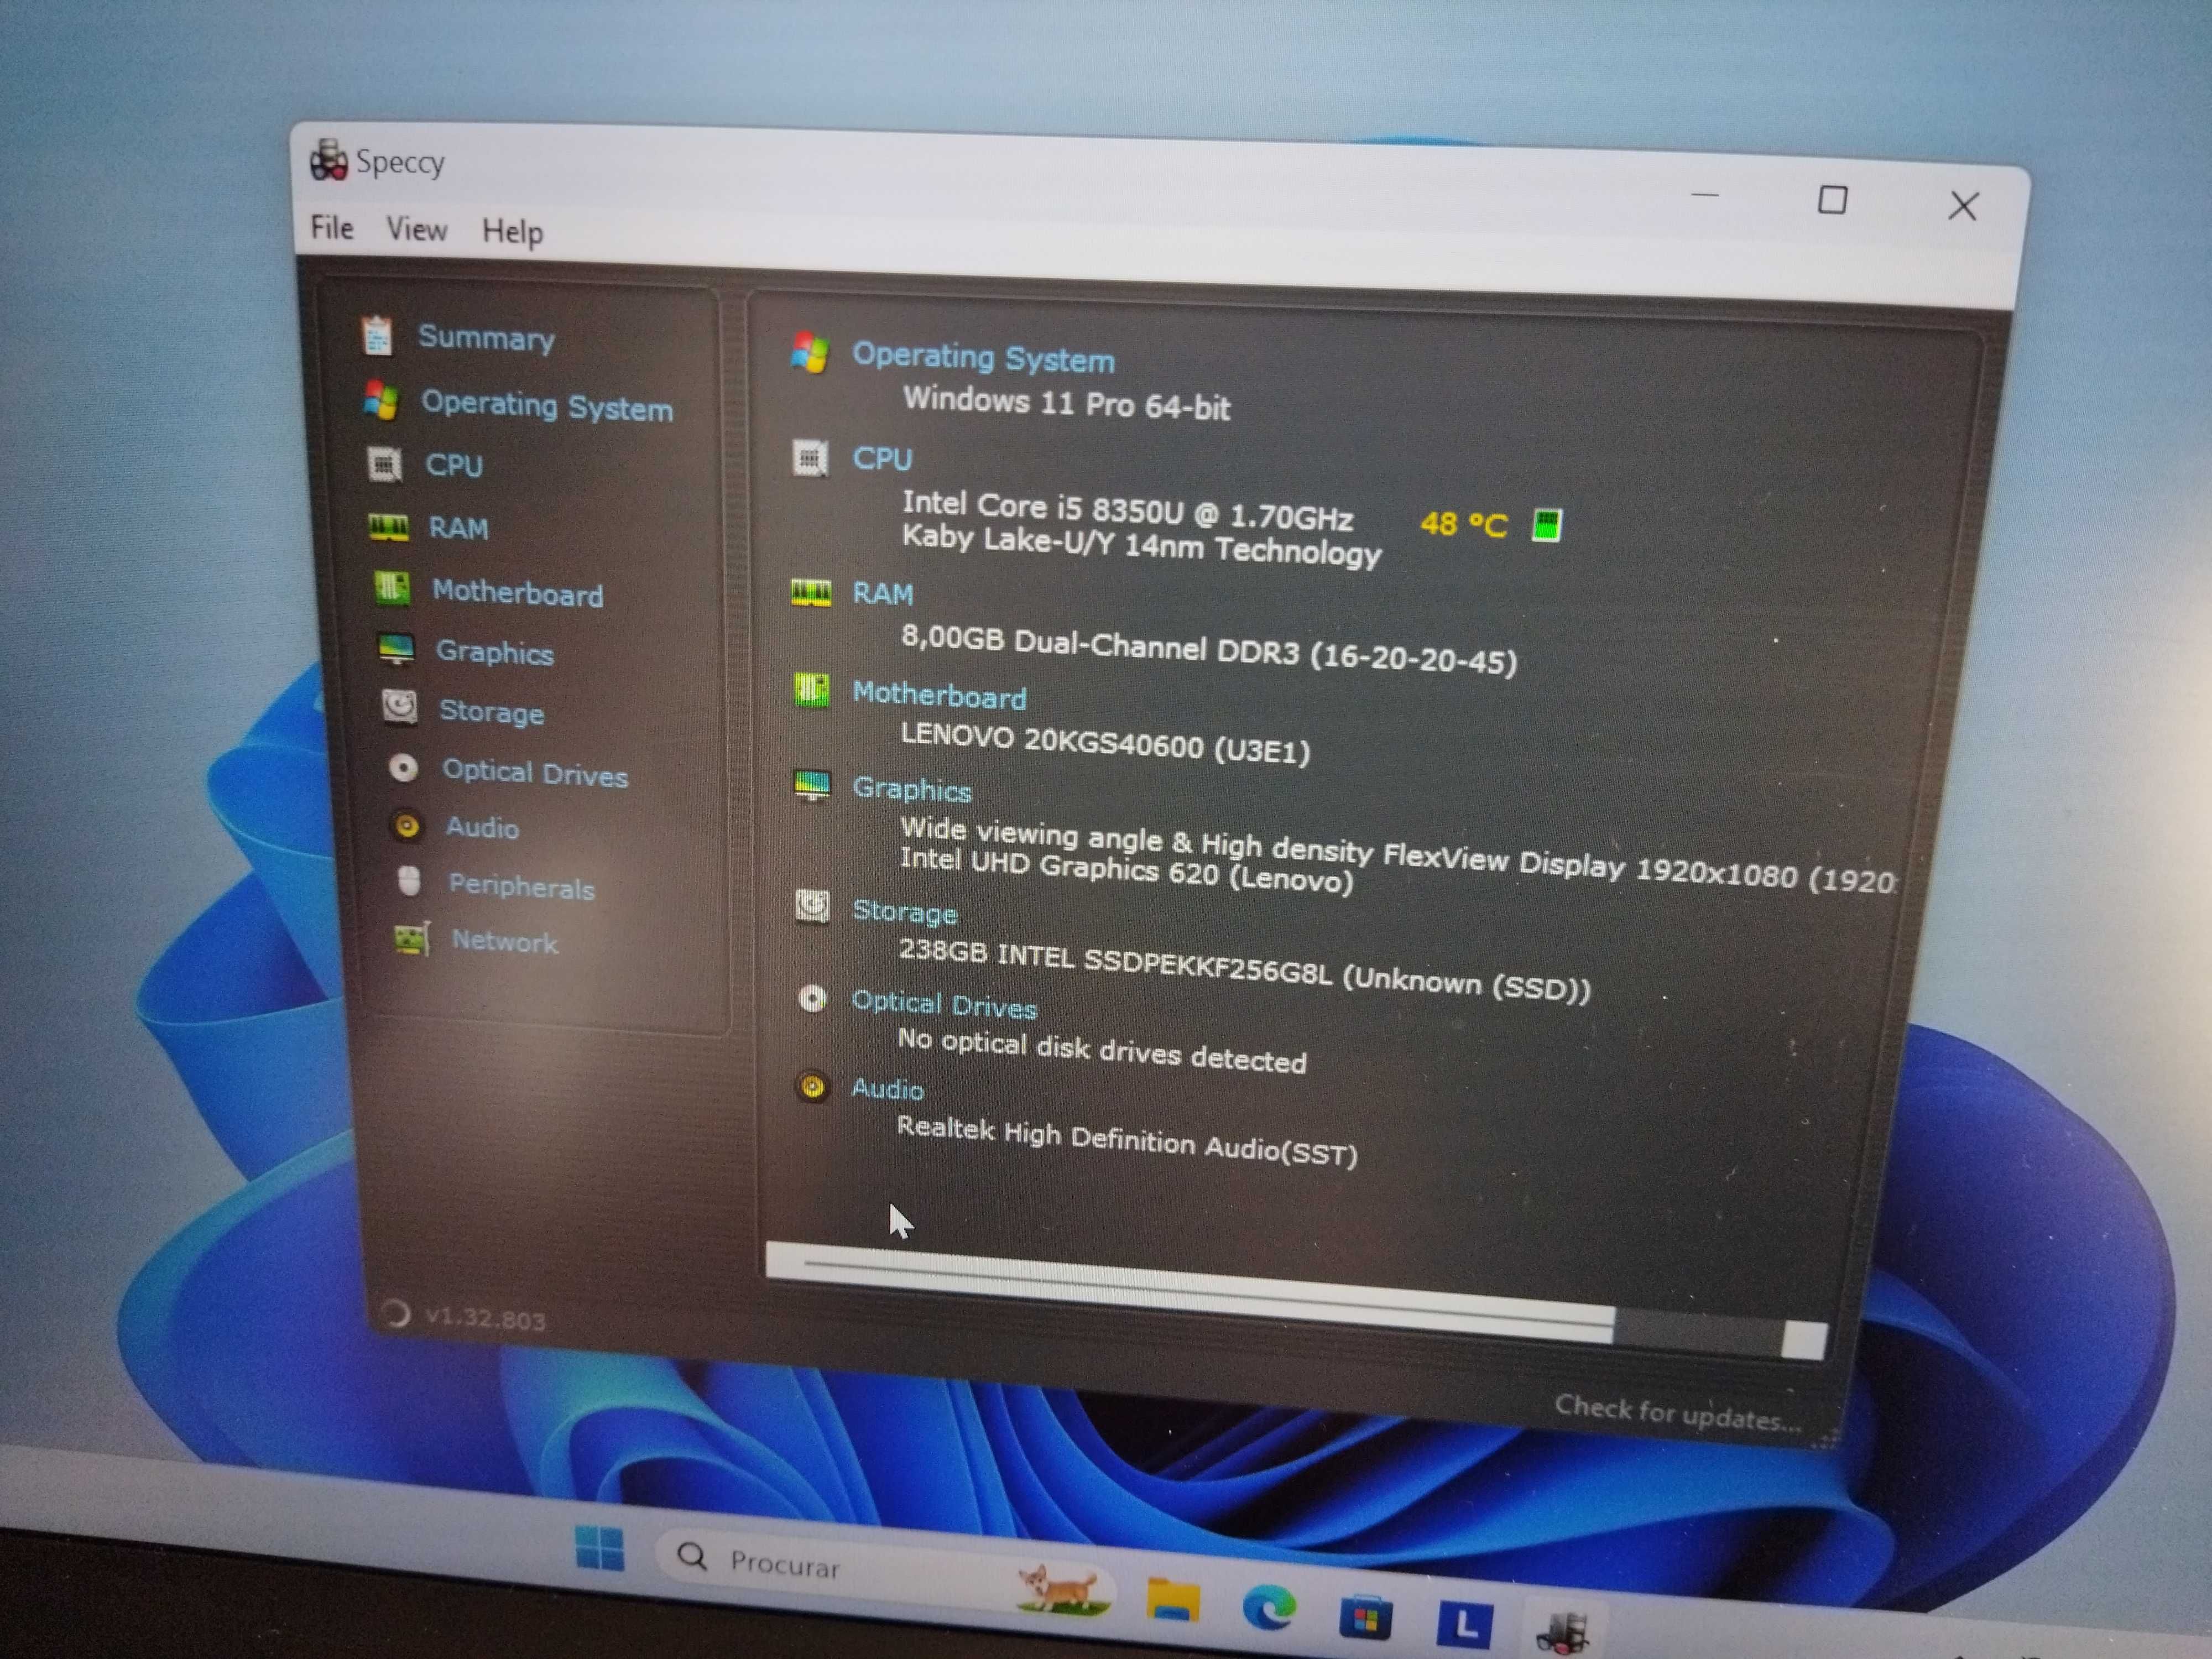The image size is (2212, 1659).
Task: Click Check for updates link
Action: pos(1677,1413)
